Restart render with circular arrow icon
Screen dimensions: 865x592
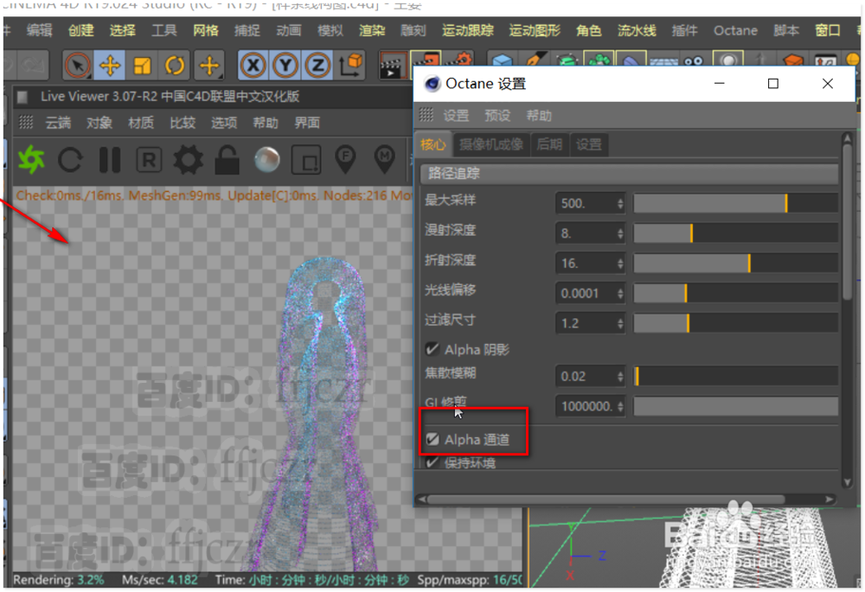point(71,160)
